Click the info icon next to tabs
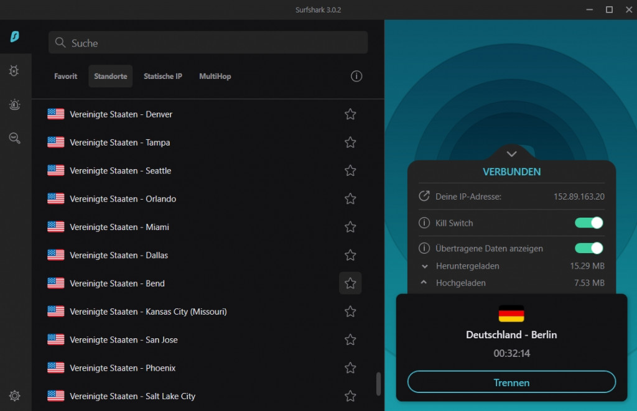 pyautogui.click(x=356, y=76)
